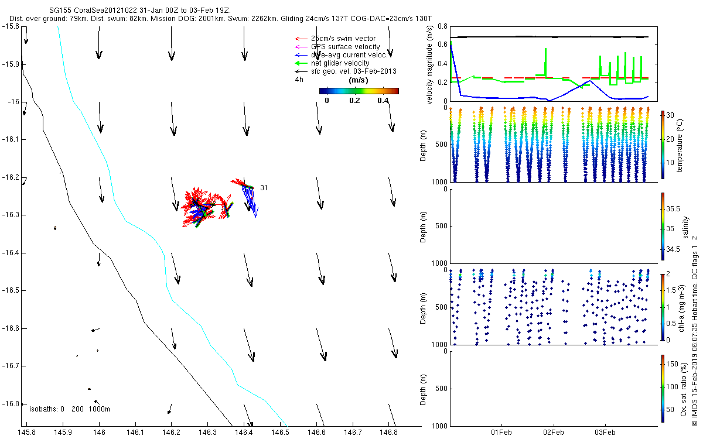Click the '03Feb' time axis tick
Image resolution: width=703 pixels, height=439 pixels.
click(605, 433)
